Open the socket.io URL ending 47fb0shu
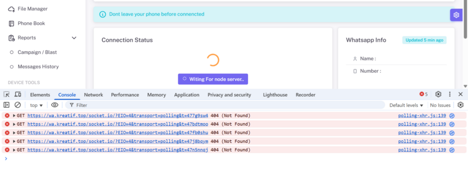 point(117,133)
